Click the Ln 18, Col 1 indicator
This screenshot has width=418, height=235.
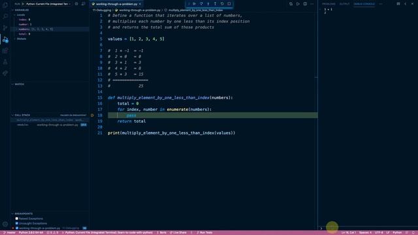(348, 232)
